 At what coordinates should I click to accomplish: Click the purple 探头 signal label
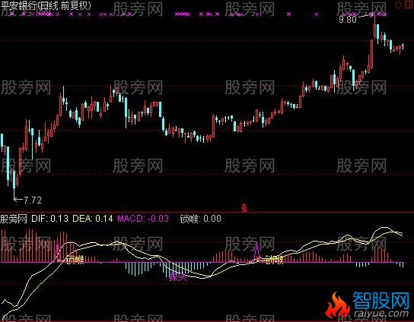pyautogui.click(x=178, y=277)
